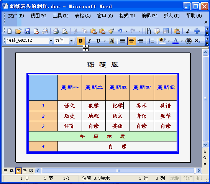
Task: Click the e-mail envelope toolbar icon
Action: coord(45,31)
